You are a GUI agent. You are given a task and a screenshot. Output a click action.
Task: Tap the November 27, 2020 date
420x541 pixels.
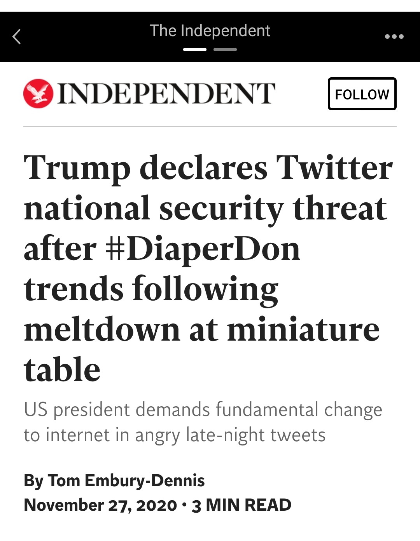[x=100, y=505]
